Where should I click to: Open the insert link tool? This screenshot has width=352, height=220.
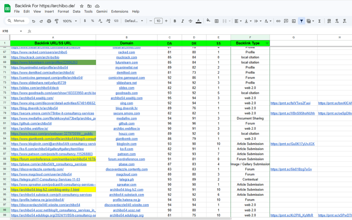click(x=278, y=21)
